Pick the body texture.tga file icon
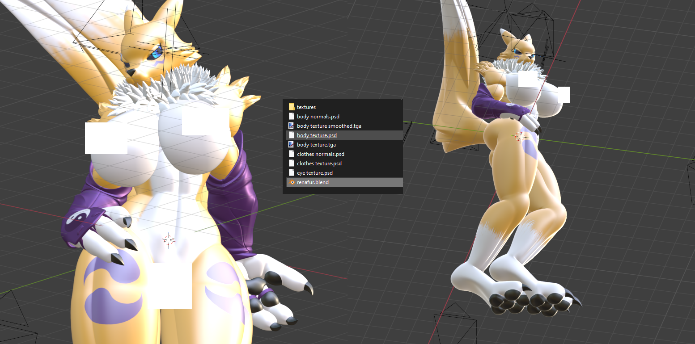This screenshot has height=344, width=695. (x=292, y=145)
